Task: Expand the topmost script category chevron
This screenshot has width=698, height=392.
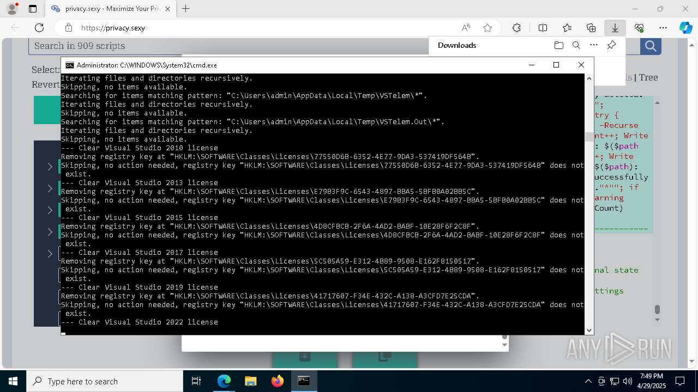Action: point(50,167)
